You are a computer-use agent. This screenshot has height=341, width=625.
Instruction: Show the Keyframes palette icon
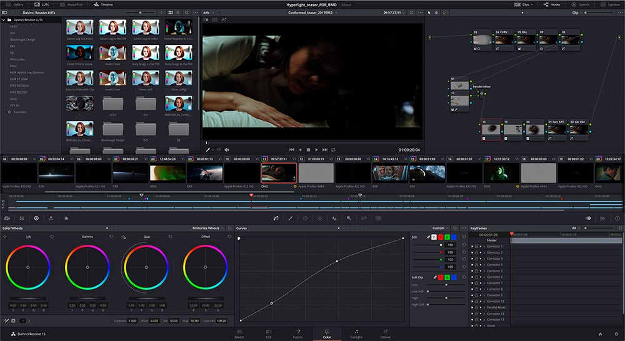pos(588,219)
